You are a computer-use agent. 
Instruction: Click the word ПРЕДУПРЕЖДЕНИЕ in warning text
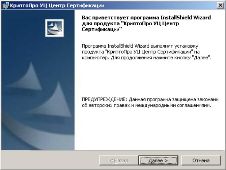click(x=104, y=100)
